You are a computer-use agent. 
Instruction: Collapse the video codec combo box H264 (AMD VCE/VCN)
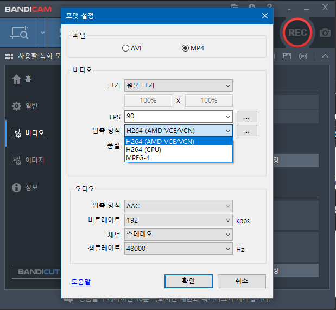click(178, 130)
